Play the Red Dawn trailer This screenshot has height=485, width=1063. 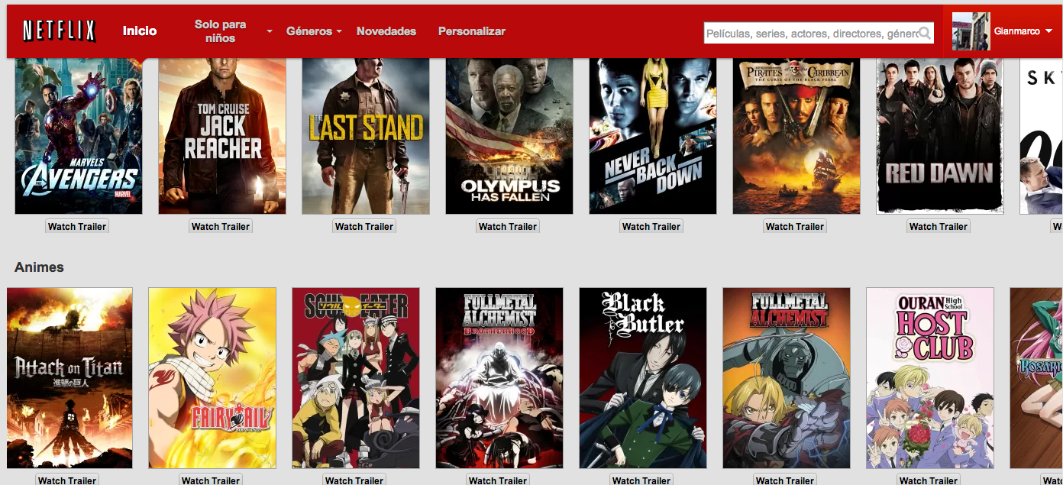(939, 226)
